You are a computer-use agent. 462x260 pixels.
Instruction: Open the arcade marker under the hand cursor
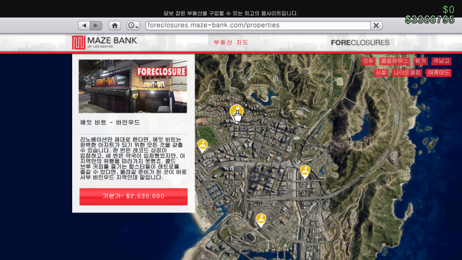click(x=236, y=112)
